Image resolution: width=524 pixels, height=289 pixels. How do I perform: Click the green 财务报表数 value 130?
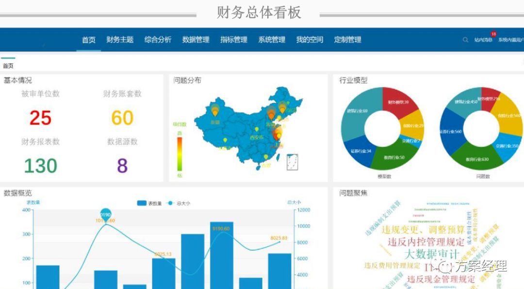[x=40, y=166]
